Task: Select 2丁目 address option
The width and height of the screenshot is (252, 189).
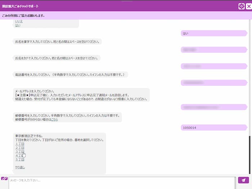Action: (20, 148)
